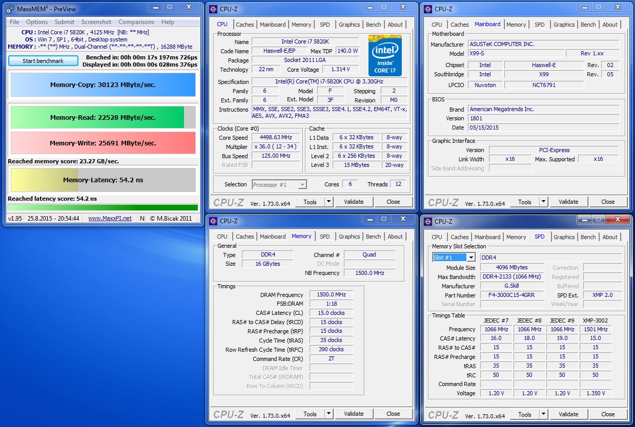Click CPU-Z icon in the SPD window title
635x427 pixels.
coord(428,221)
